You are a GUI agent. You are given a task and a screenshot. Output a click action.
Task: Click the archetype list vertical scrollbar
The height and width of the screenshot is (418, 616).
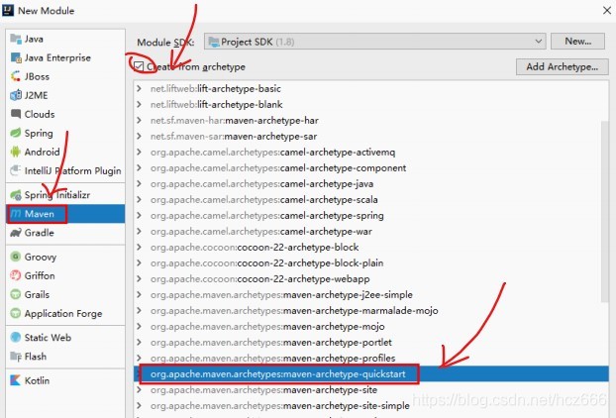604,212
